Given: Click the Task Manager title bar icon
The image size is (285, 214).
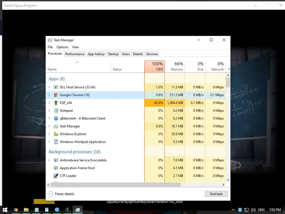Looking at the screenshot, I should (50, 40).
